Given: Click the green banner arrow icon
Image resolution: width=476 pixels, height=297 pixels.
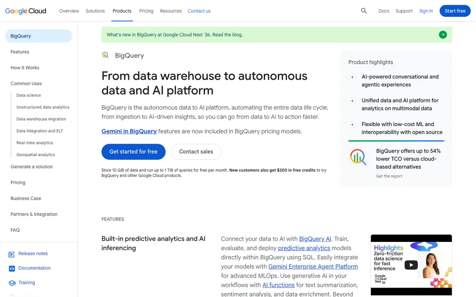Looking at the screenshot, I should point(443,35).
